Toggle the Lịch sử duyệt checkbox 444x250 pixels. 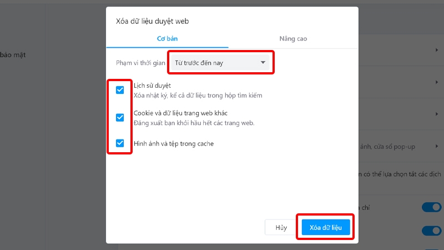point(120,91)
